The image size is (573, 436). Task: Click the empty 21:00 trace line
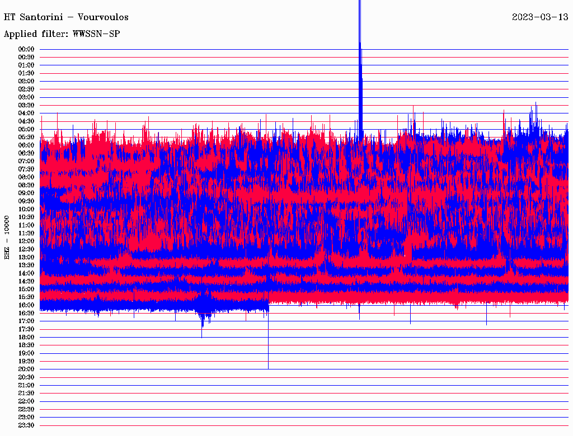302,385
